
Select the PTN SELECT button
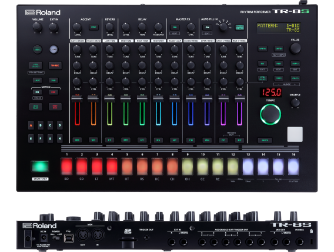click(x=36, y=66)
